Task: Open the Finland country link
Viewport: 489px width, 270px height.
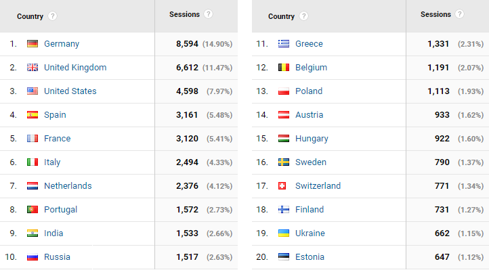Action: click(x=310, y=210)
